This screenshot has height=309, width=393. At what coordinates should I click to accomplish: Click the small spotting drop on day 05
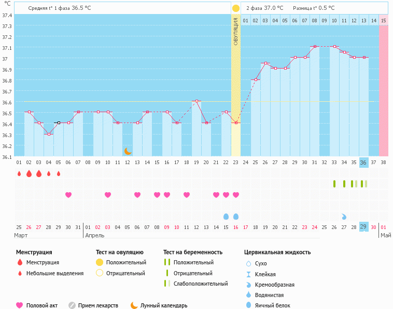pos(58,173)
